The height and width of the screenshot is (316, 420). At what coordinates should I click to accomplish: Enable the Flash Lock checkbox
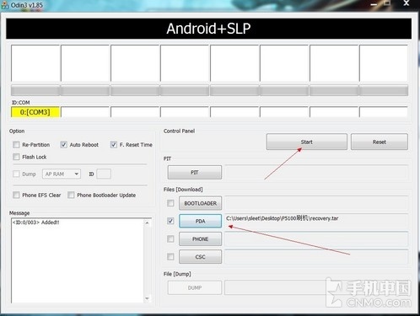(16, 157)
